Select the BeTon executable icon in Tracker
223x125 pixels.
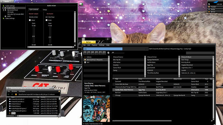click(10, 113)
